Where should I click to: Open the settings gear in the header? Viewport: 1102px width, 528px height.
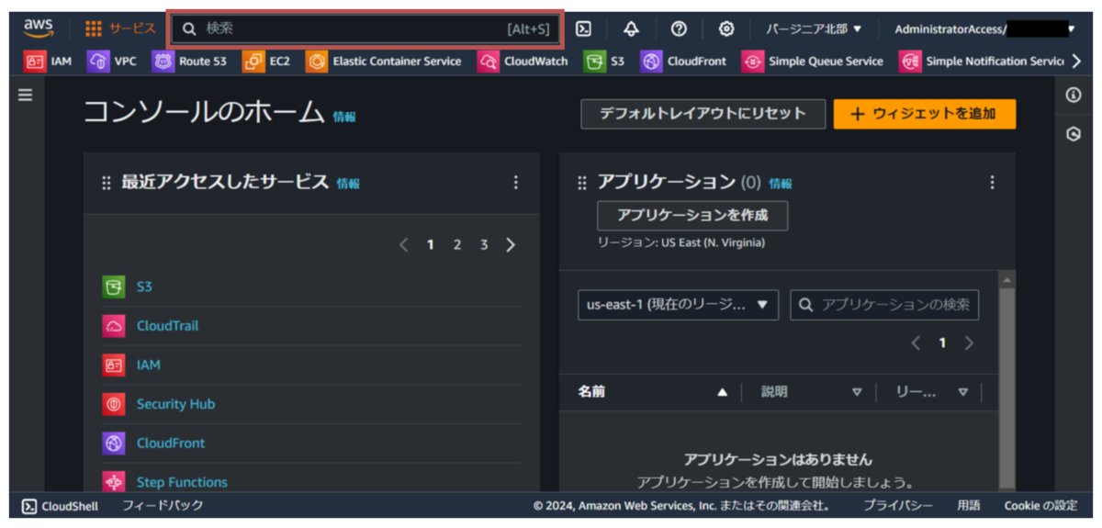tap(726, 28)
